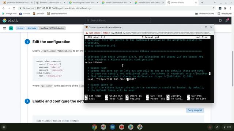Switch to the Install Elasticsearch tab
Viewport: 234px width, 131px height.
(116, 3)
